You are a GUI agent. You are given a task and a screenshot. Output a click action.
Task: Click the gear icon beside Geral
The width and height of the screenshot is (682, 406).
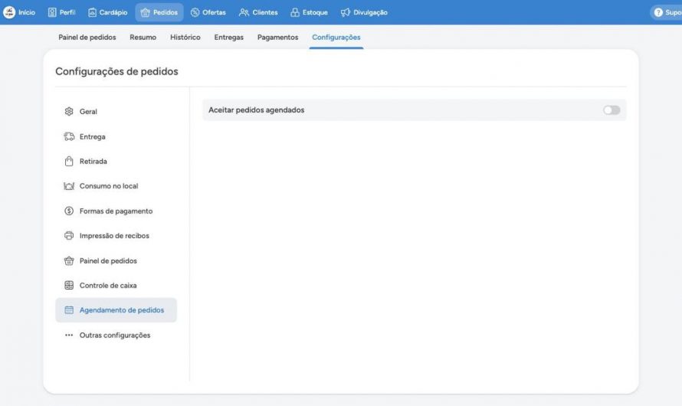pos(69,111)
